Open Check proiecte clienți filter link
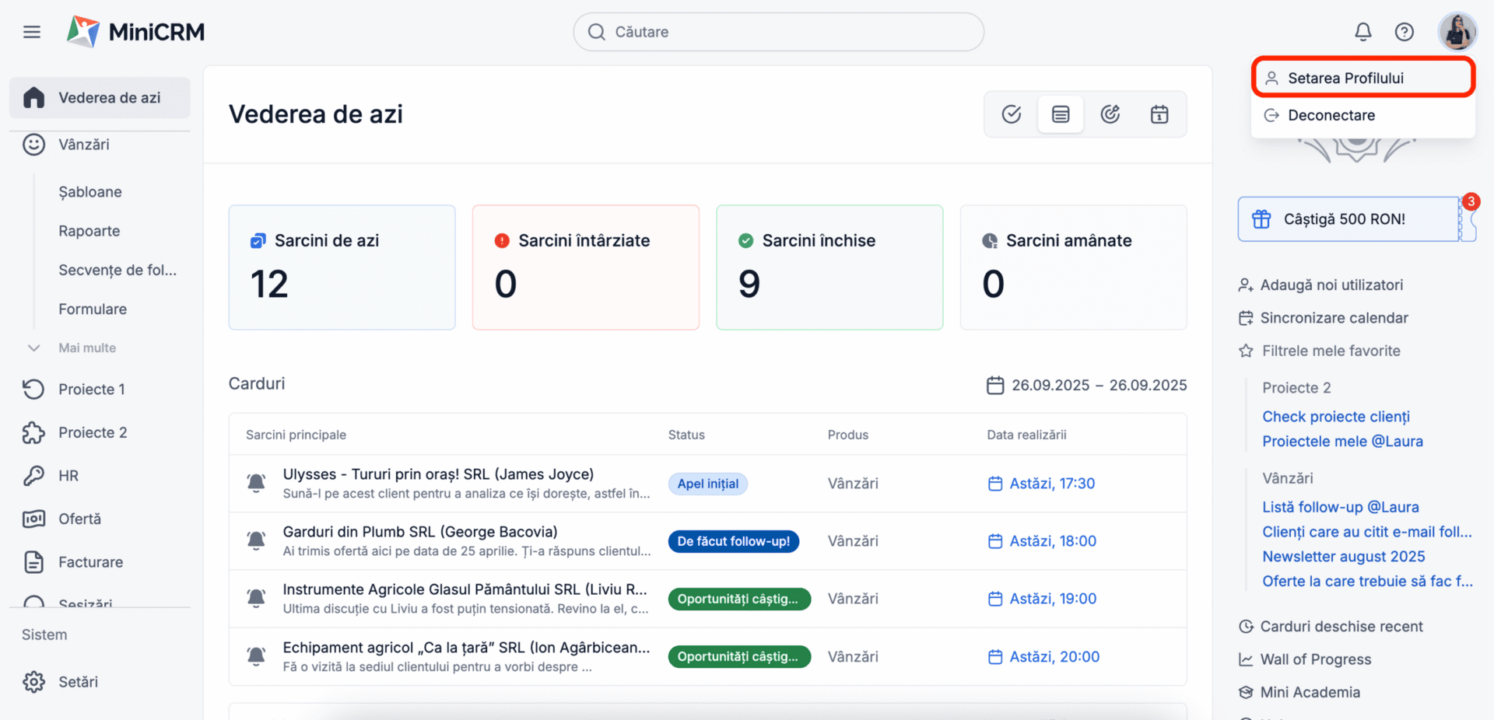The width and height of the screenshot is (1494, 720). tap(1335, 417)
